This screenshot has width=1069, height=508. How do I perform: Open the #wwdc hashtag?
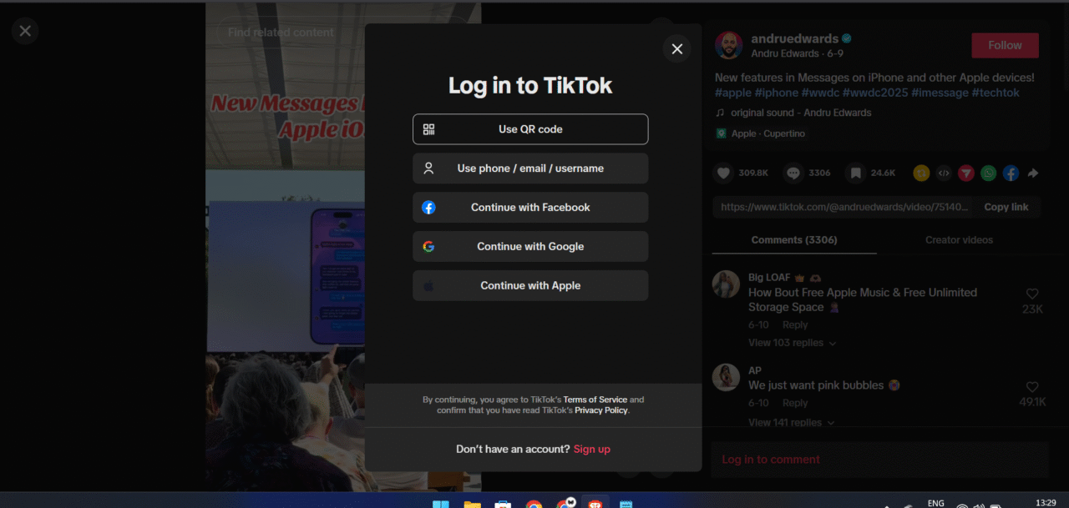[x=820, y=93]
